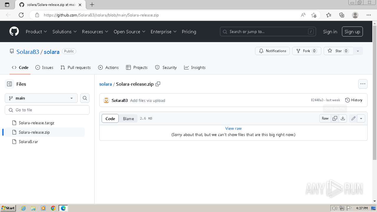This screenshot has width=377, height=212.
Task: Focus the Search or jump to box
Action: point(268,32)
